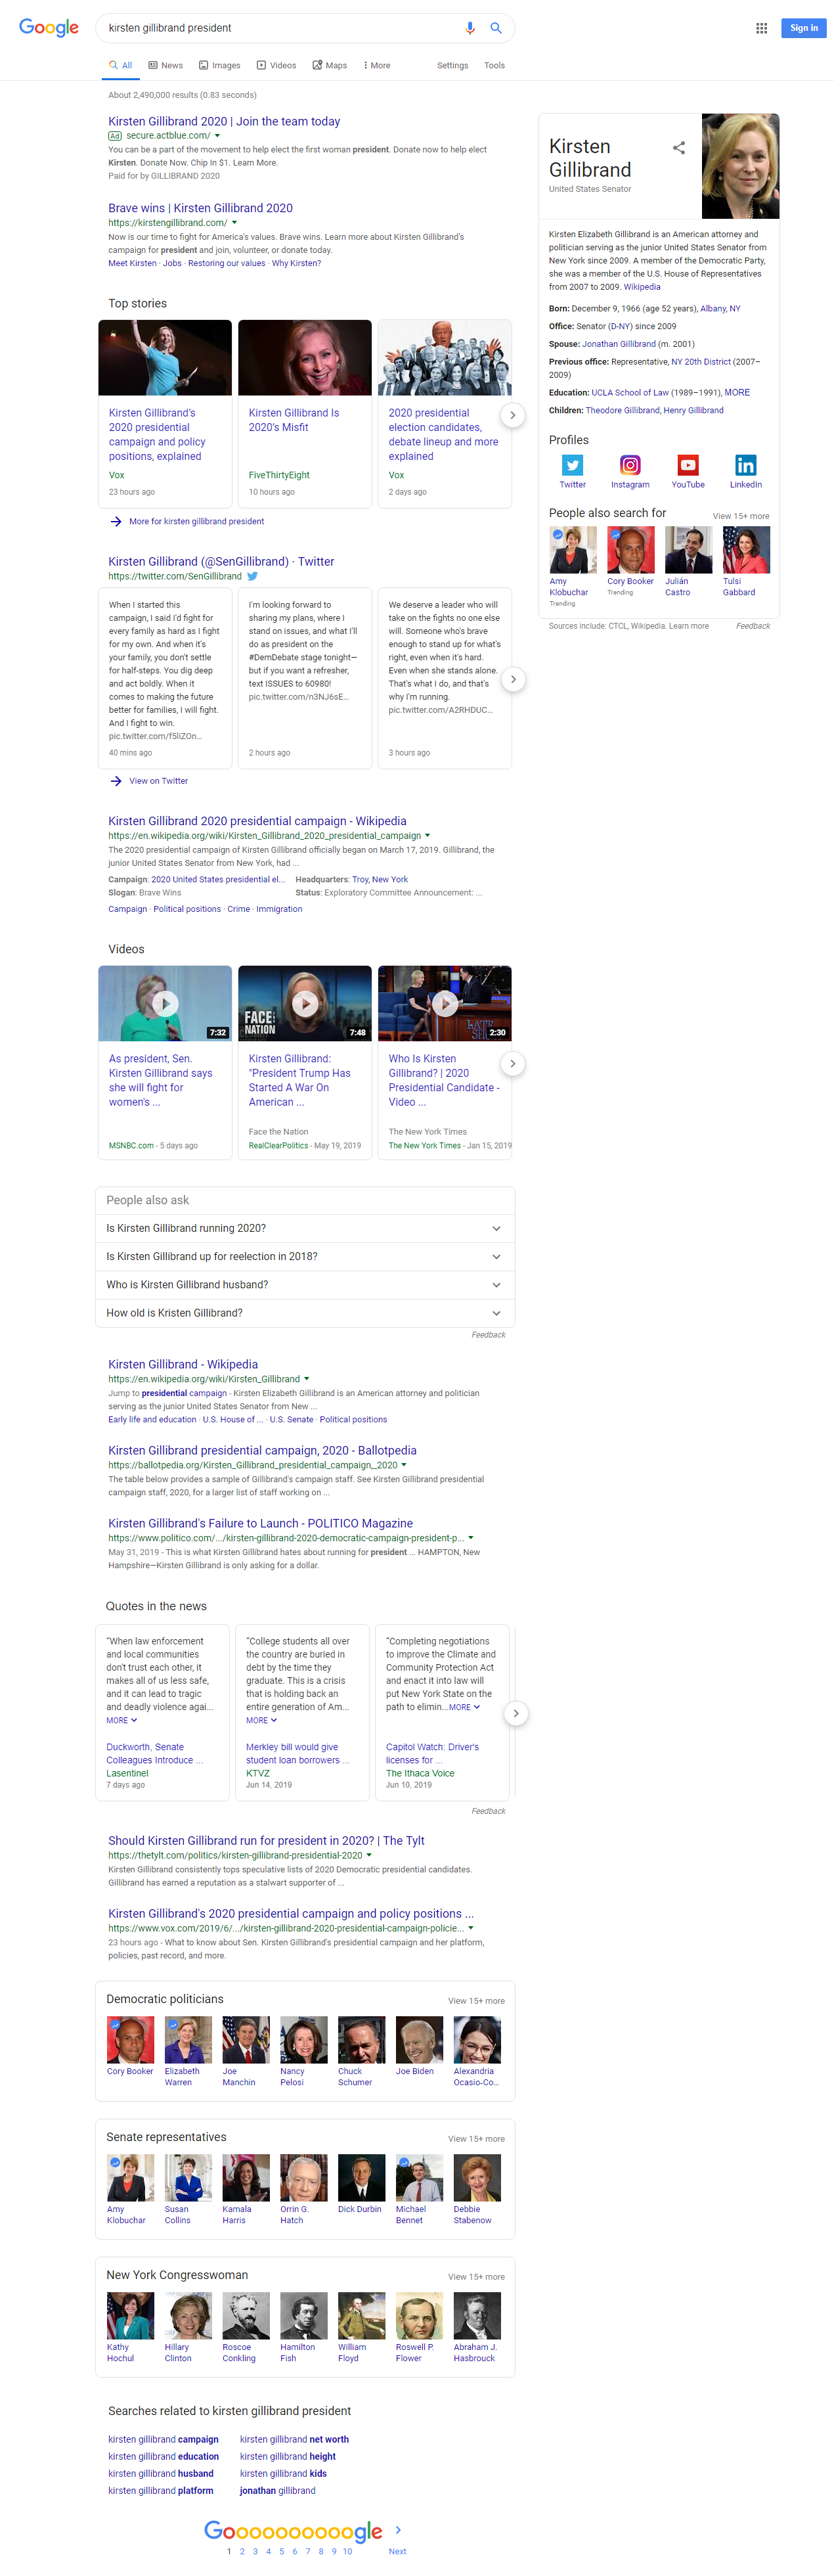
Task: Open the Tulsi Gabbard thumbnail
Action: (746, 550)
